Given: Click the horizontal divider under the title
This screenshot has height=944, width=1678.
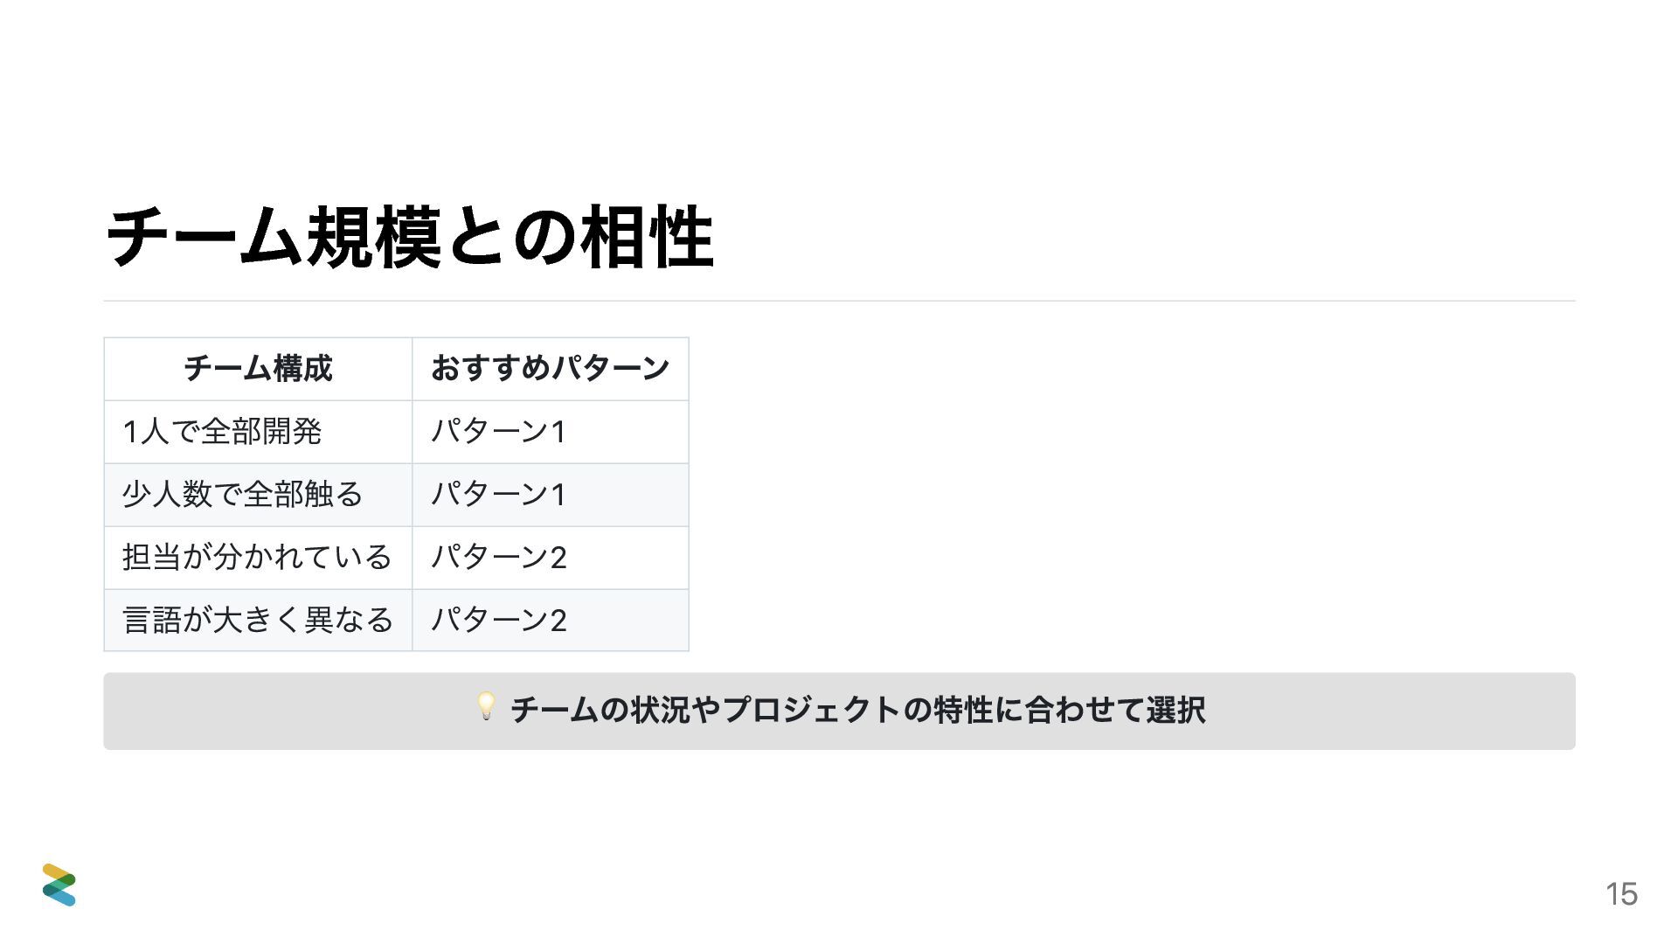Looking at the screenshot, I should 839,301.
